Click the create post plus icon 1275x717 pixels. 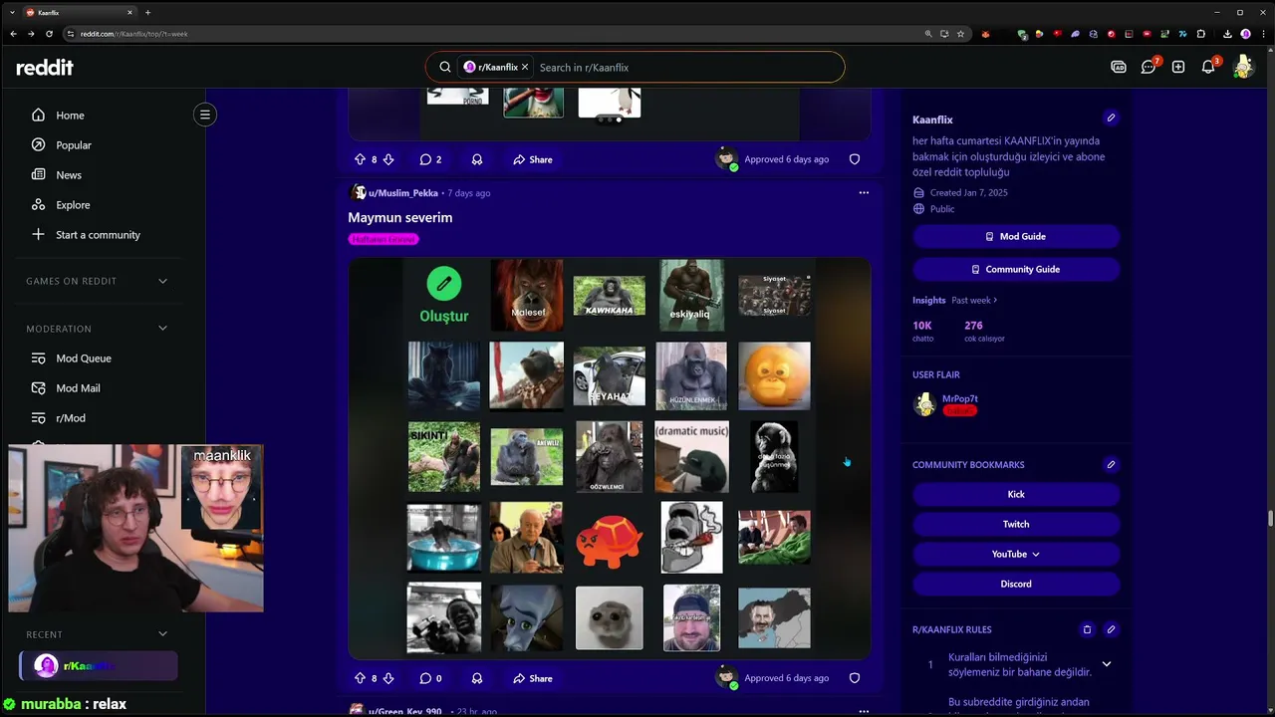point(1178,67)
